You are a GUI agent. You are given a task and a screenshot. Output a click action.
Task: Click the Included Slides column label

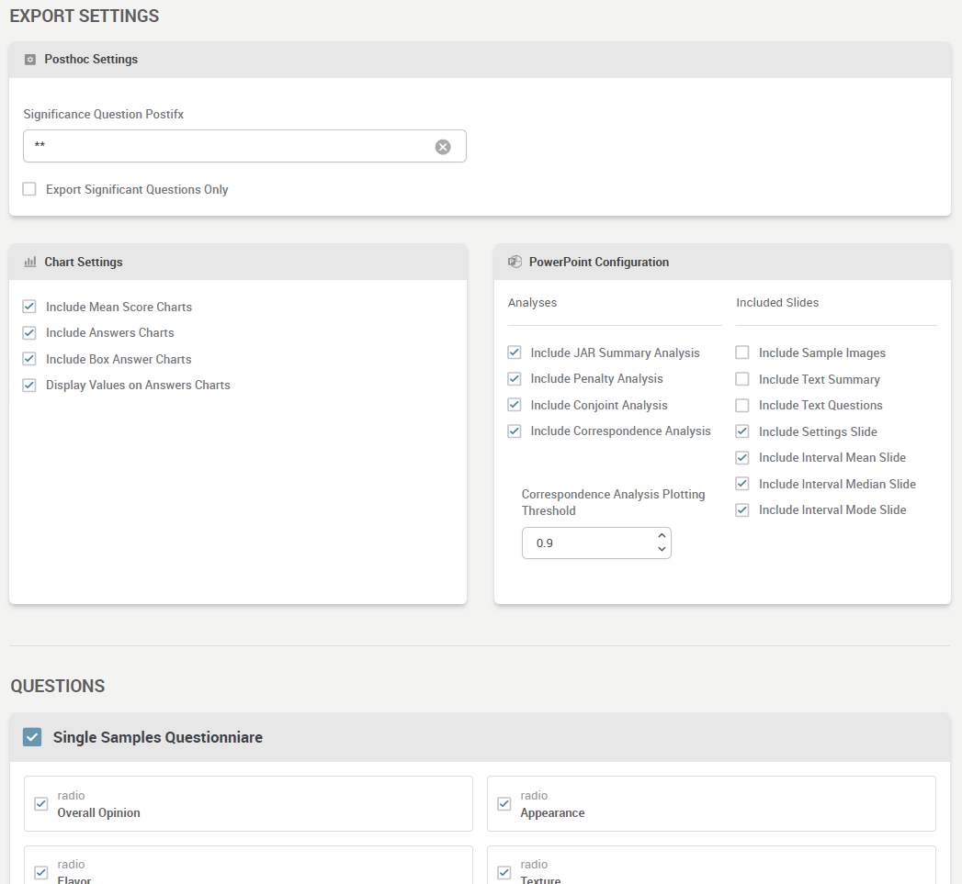pyautogui.click(x=777, y=302)
